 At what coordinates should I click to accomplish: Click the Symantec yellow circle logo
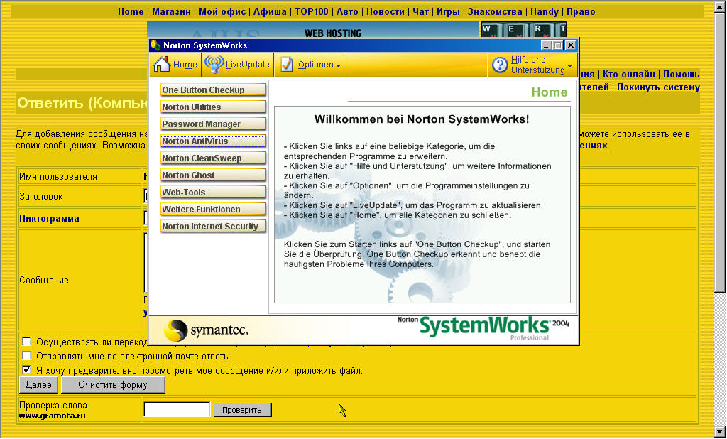[176, 330]
